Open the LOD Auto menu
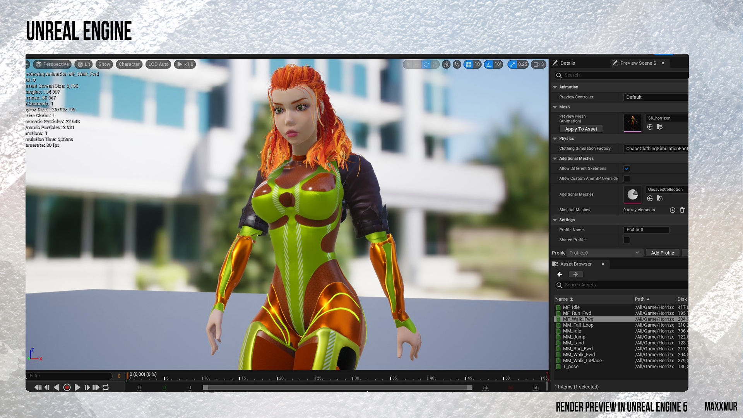This screenshot has width=743, height=418. pos(158,64)
